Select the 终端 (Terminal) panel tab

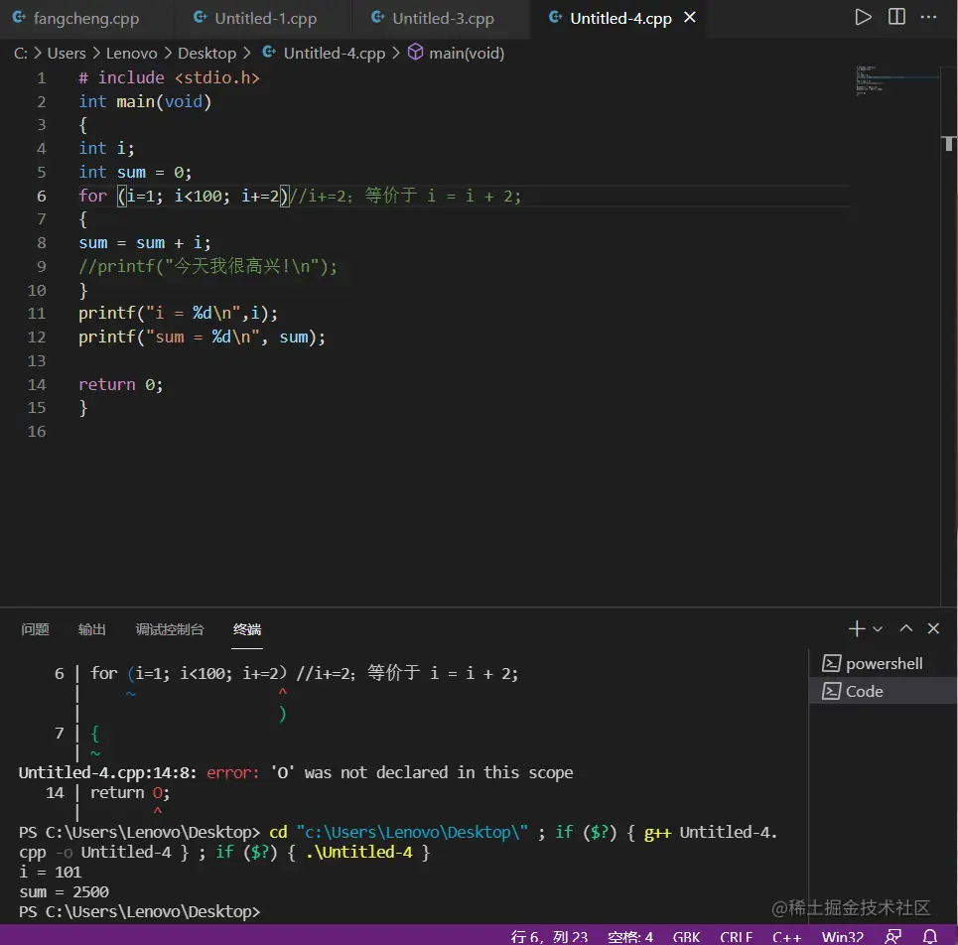[x=247, y=629]
